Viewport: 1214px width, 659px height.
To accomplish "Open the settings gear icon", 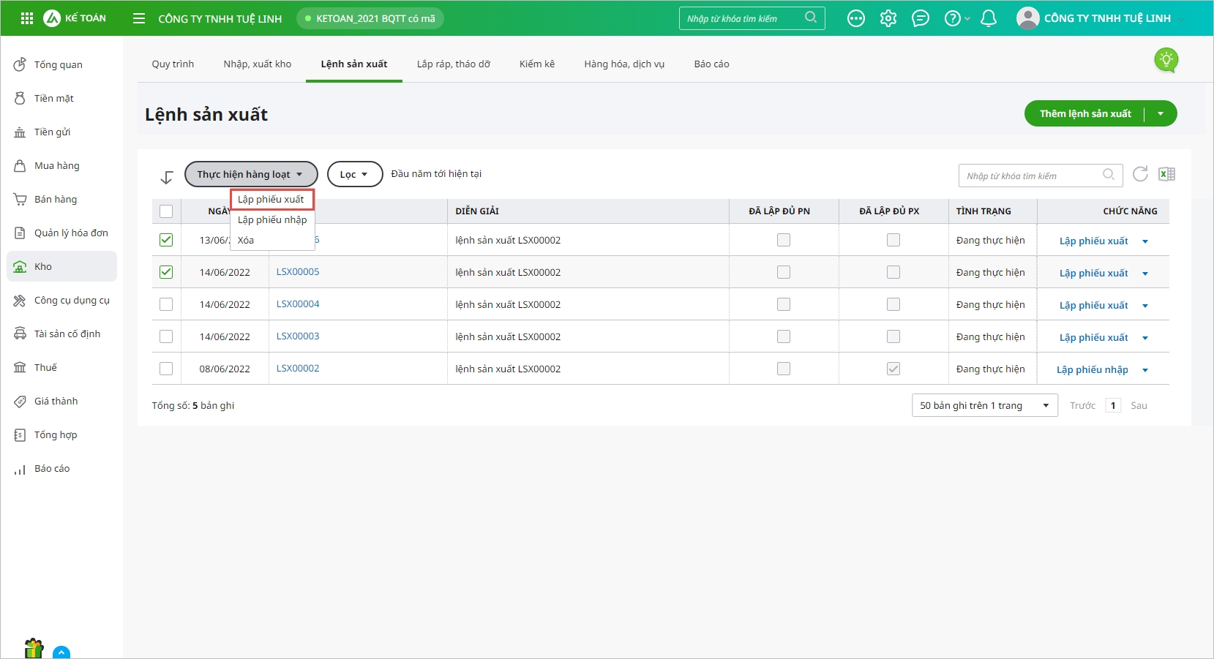I will 888,18.
